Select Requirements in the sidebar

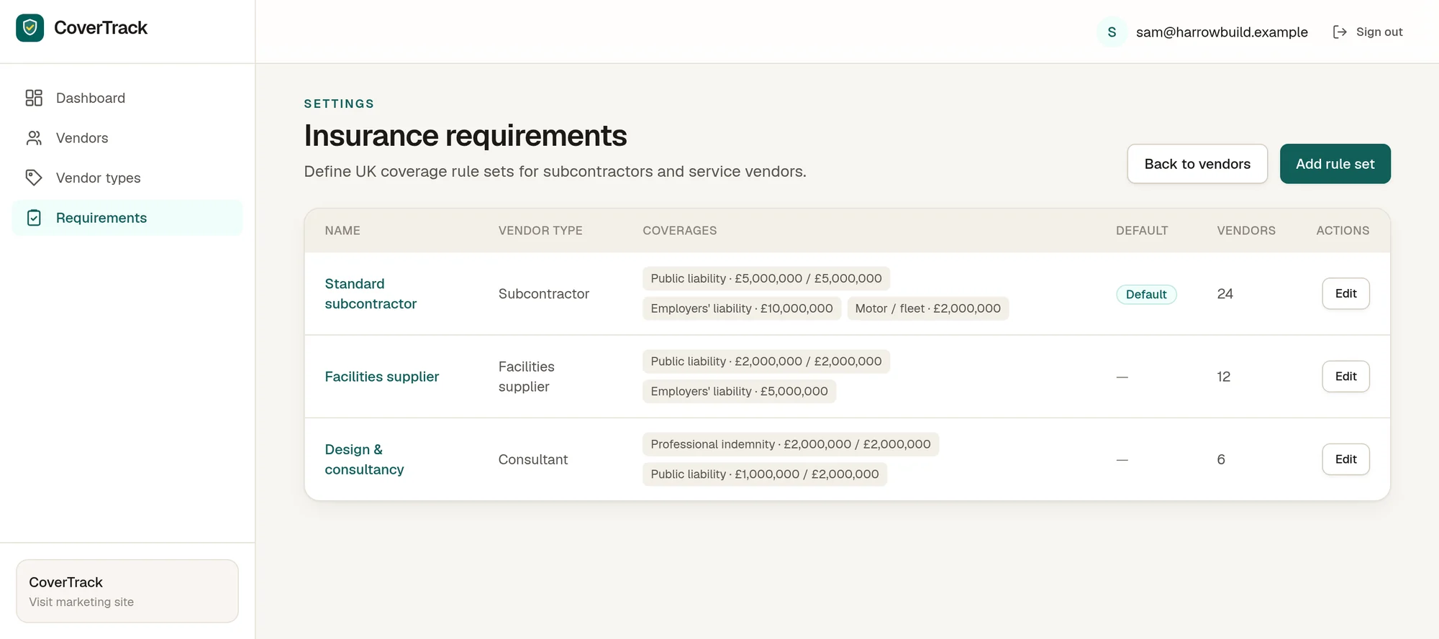(127, 218)
